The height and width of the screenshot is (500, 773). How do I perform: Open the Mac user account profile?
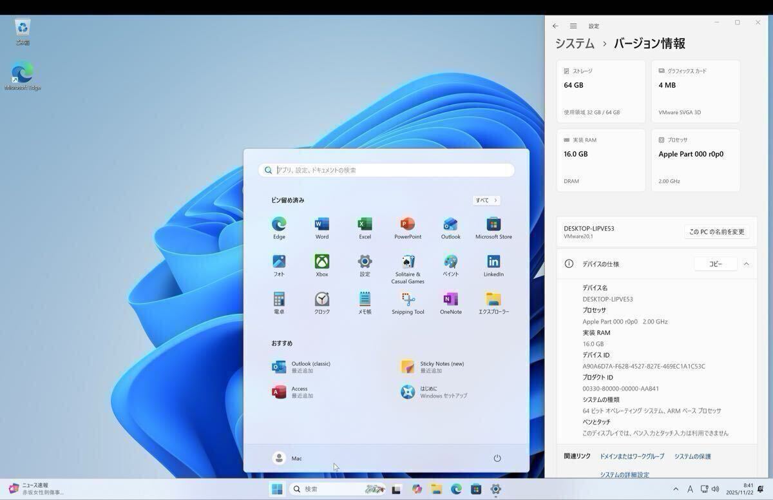(x=287, y=458)
